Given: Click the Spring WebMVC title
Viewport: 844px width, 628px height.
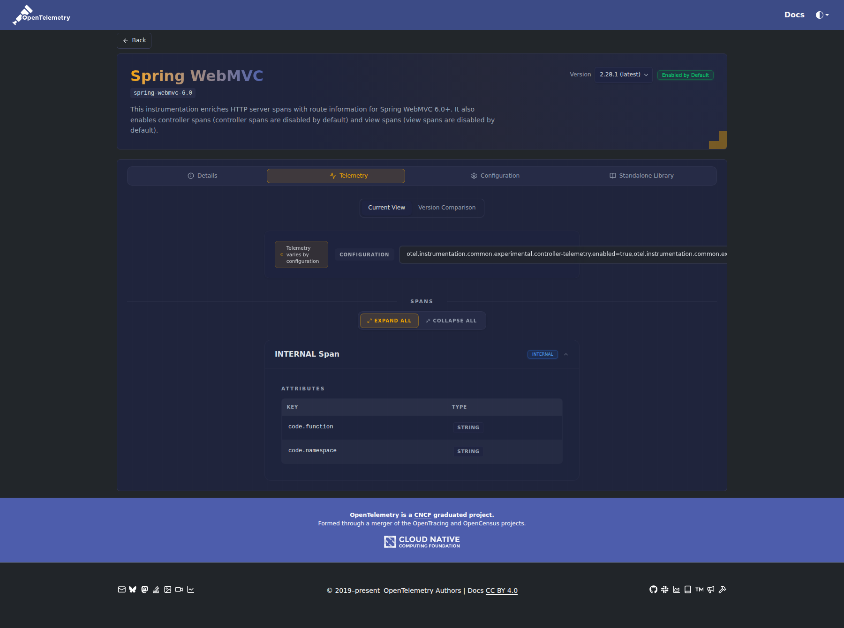Looking at the screenshot, I should pyautogui.click(x=197, y=75).
